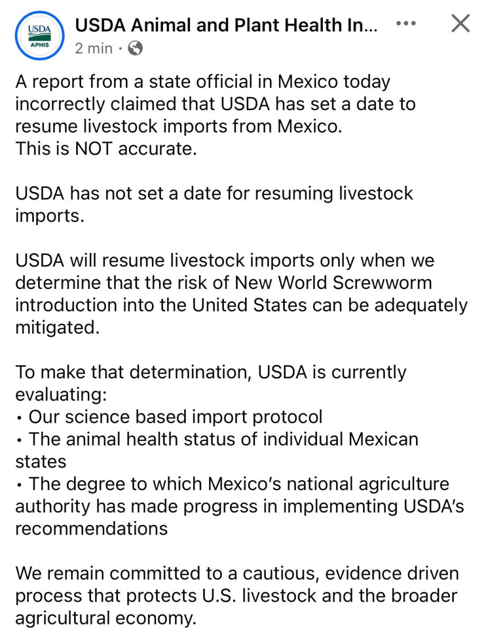Click the "To make that determination" line

coord(211,372)
